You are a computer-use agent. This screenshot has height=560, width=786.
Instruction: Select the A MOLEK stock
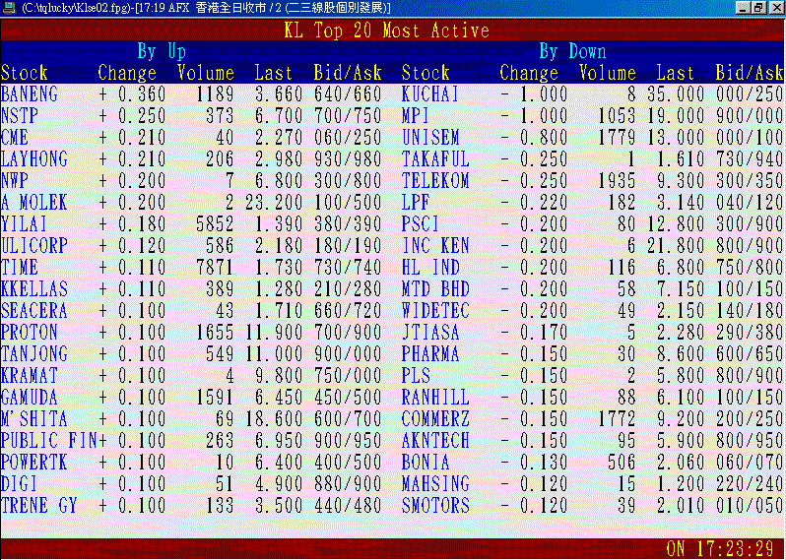(x=34, y=203)
